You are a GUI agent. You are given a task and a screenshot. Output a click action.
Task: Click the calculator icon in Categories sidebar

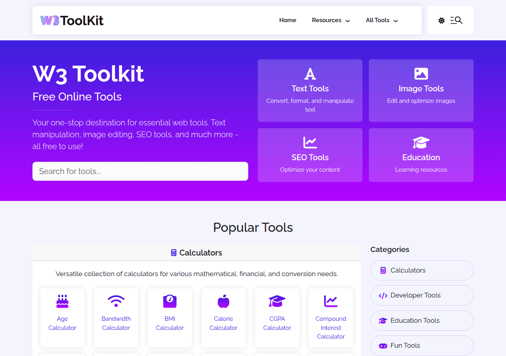point(383,271)
